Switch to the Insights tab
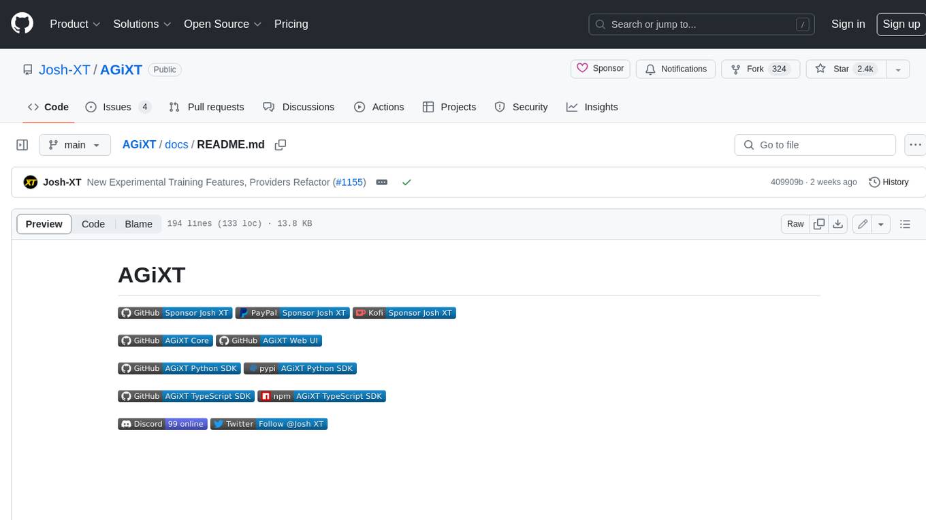This screenshot has height=520, width=926. point(592,107)
